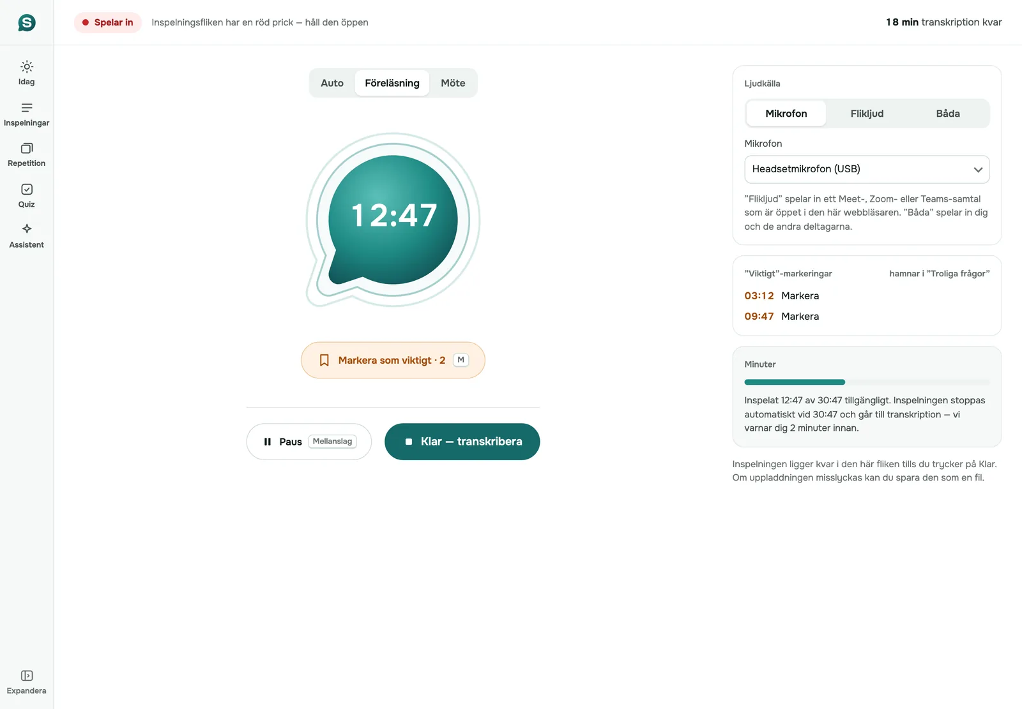Click the microphone dropdown chevron arrow
The height and width of the screenshot is (709, 1022).
click(978, 170)
